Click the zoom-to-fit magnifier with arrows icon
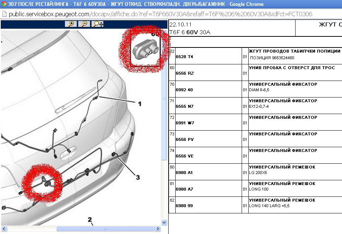 [x=98, y=24]
